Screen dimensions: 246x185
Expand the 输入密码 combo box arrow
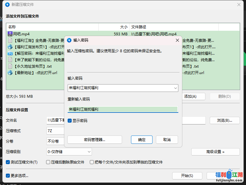[176, 88]
